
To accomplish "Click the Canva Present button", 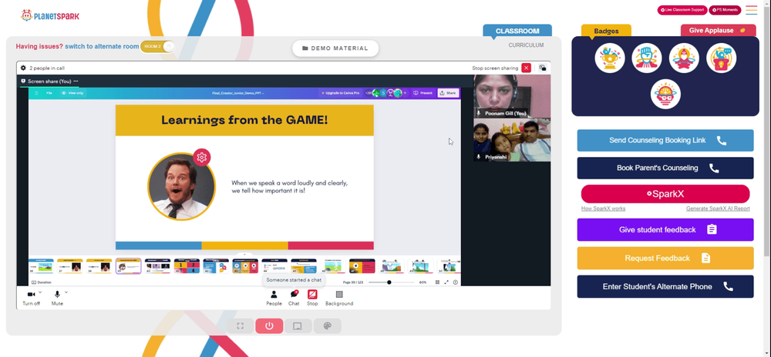I will coord(423,92).
